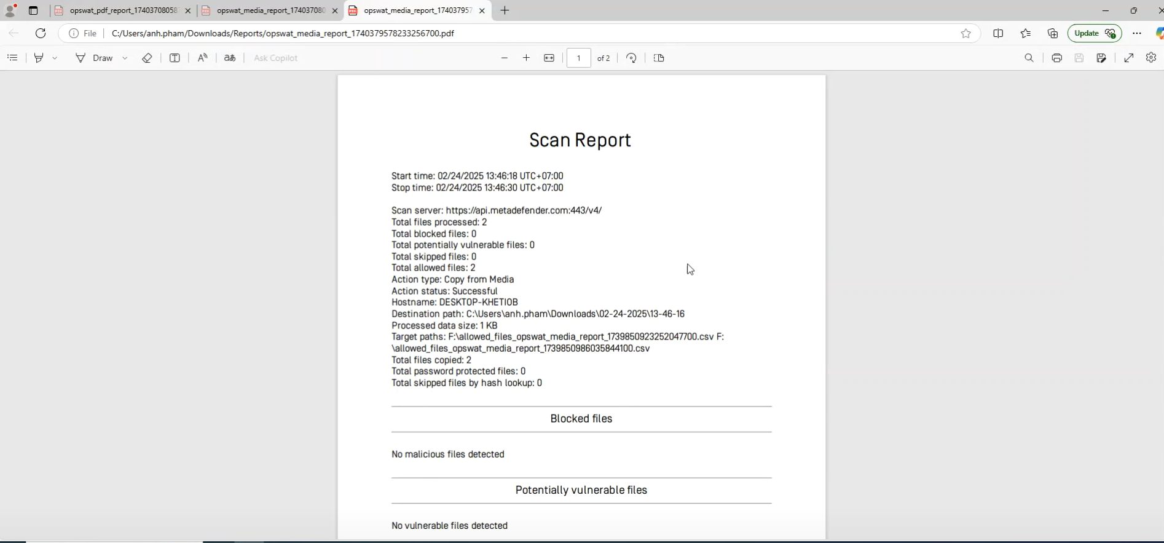Open Settings and more menu
Screen dimensions: 1164x543
(1137, 33)
